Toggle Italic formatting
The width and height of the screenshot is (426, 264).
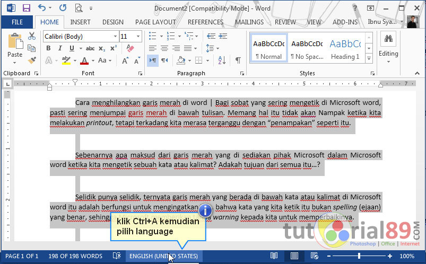click(60, 48)
